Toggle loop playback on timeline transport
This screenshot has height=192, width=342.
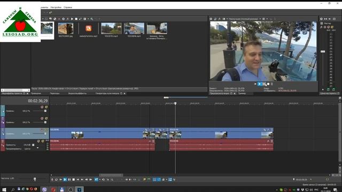click(x=56, y=180)
